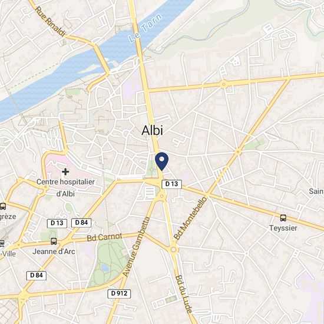
Task: Select the D 84 badge beside D 13
Action: [81, 223]
